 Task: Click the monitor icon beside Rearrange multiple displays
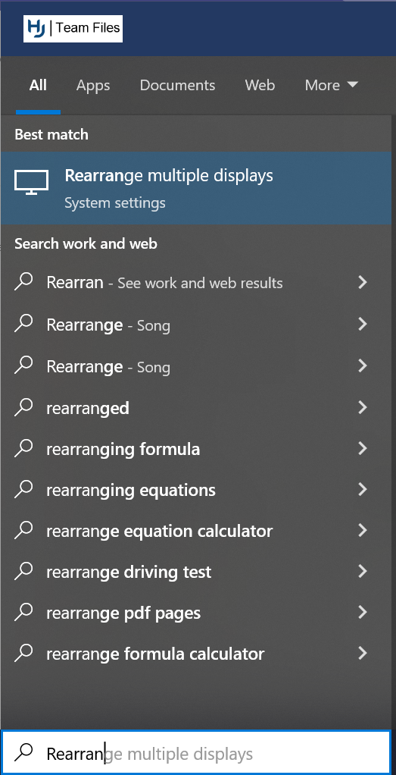coord(31,183)
